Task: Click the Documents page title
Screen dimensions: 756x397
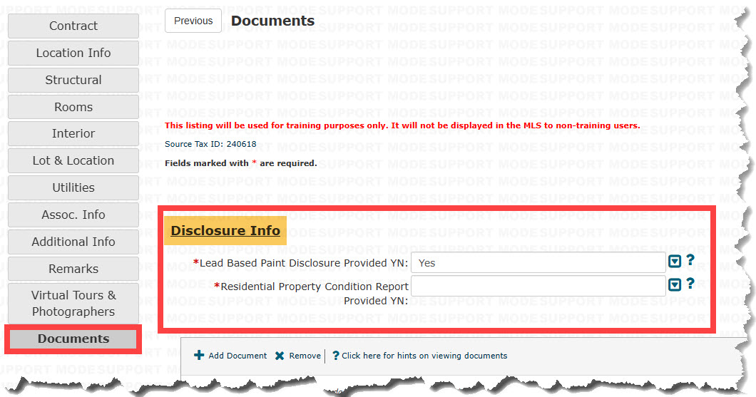Action: click(x=273, y=21)
